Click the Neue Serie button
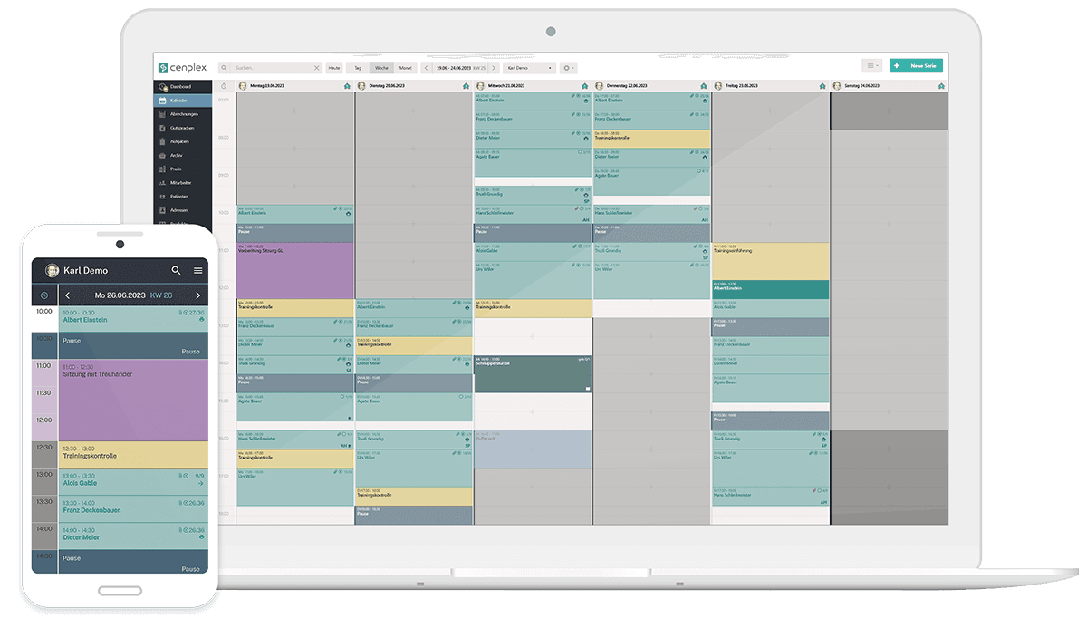This screenshot has height=628, width=1087. point(915,65)
